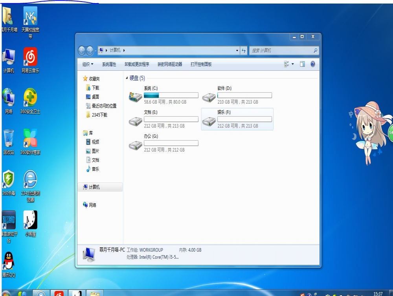This screenshot has height=296, width=393.
Task: Click 系统属性 in the toolbar
Action: 109,64
